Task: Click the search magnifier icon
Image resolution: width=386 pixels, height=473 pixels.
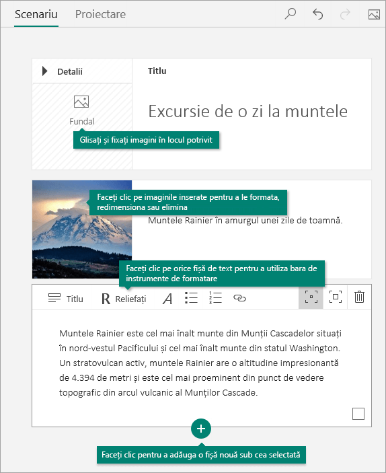Action: 291,14
